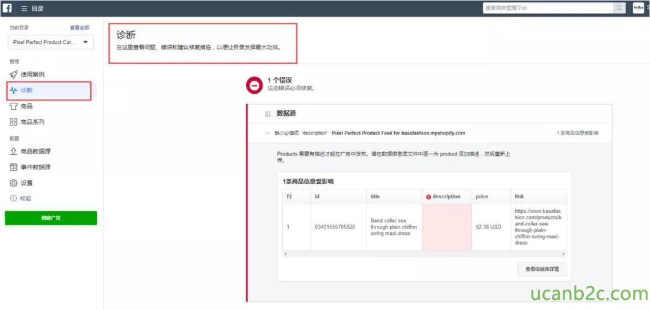Click the search magnifier button

[619, 8]
